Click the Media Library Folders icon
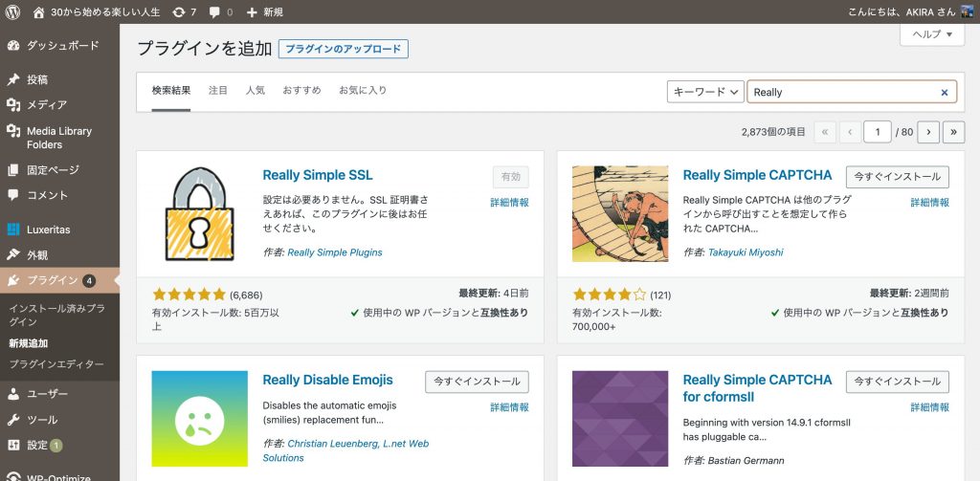Viewport: 980px width, 481px height. click(x=13, y=131)
